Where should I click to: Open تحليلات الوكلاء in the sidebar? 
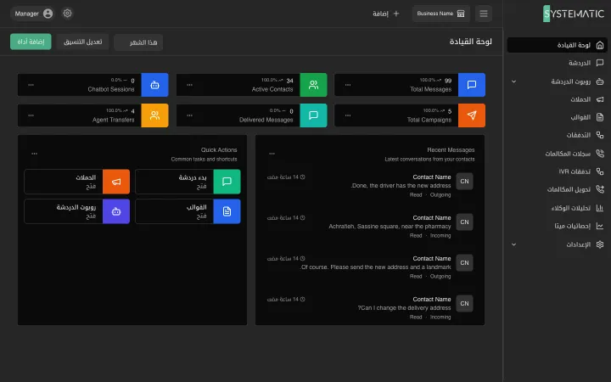(557, 208)
